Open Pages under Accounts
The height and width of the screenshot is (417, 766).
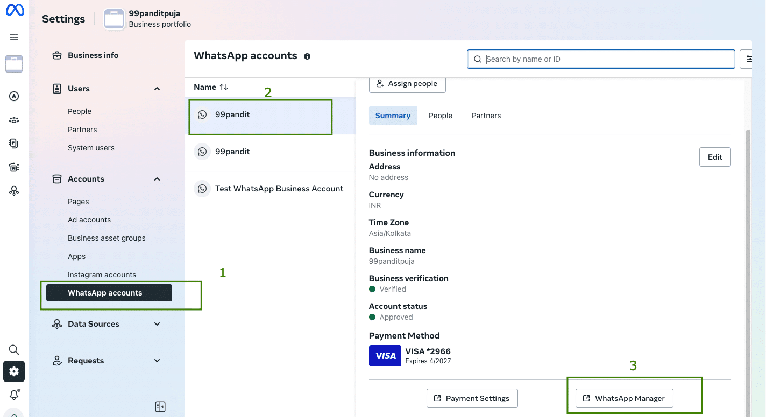point(79,202)
